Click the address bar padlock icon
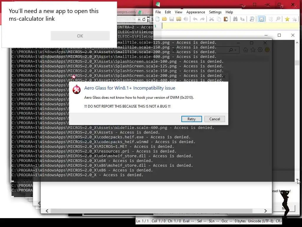The image size is (302, 227). click(139, 19)
